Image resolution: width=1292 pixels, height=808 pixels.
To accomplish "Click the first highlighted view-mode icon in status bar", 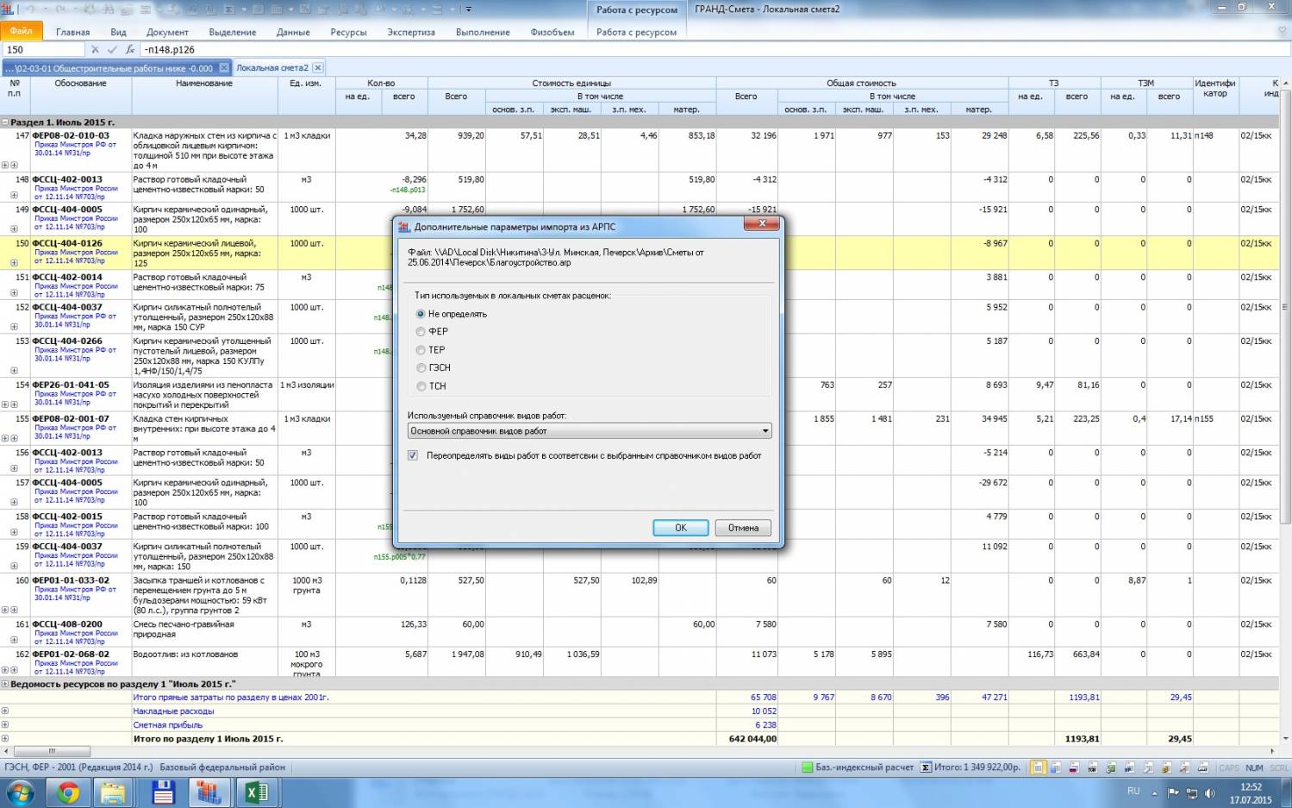I will click(x=1039, y=767).
